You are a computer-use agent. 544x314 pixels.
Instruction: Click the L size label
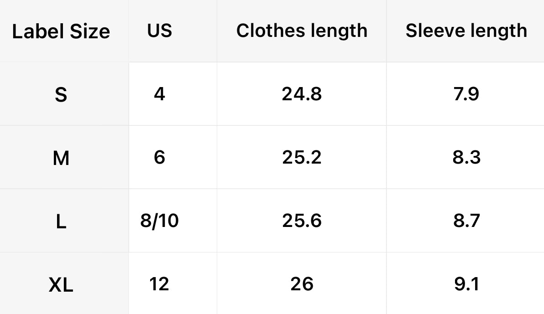[x=61, y=221]
